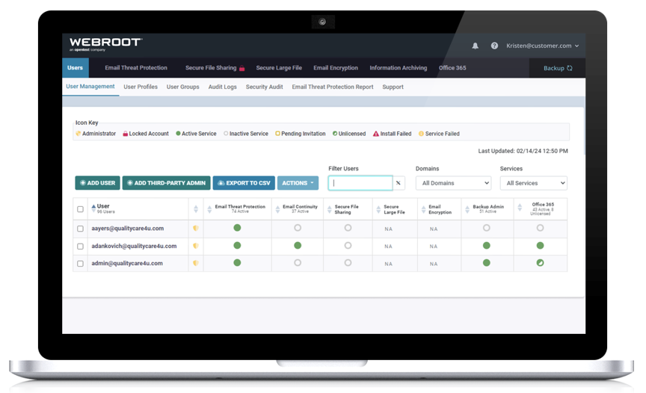Click the Add User button
646x393 pixels.
pyautogui.click(x=98, y=183)
